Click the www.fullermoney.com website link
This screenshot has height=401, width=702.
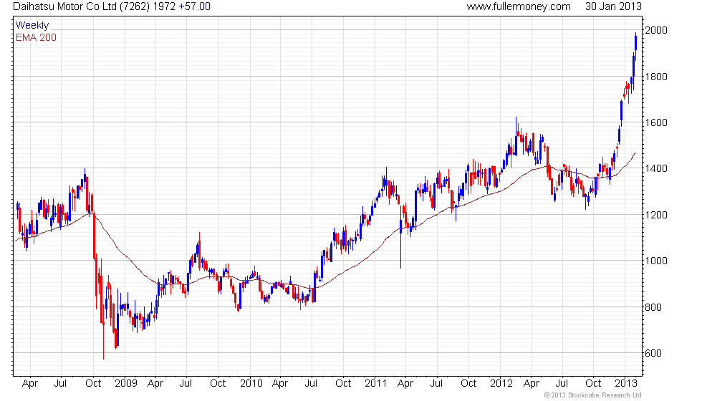click(518, 6)
